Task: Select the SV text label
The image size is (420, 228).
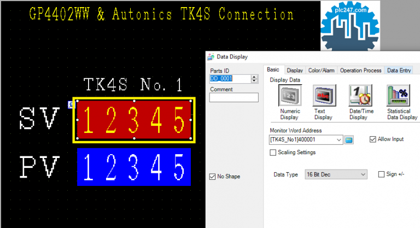Action: coord(39,119)
